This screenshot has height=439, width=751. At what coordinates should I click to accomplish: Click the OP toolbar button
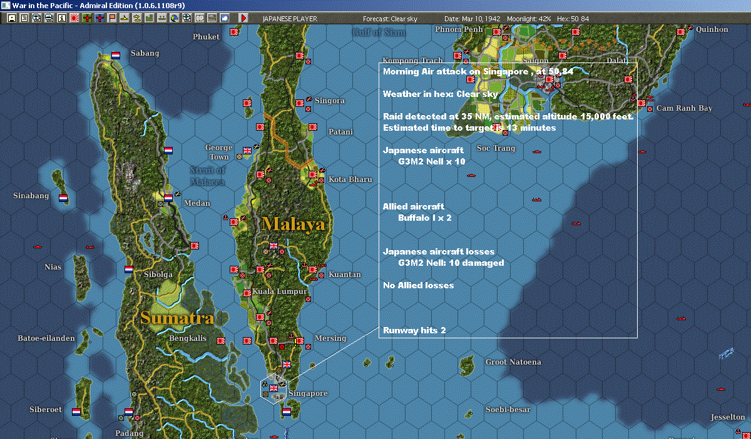click(198, 18)
